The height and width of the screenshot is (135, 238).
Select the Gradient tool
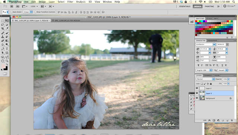tap(7, 40)
